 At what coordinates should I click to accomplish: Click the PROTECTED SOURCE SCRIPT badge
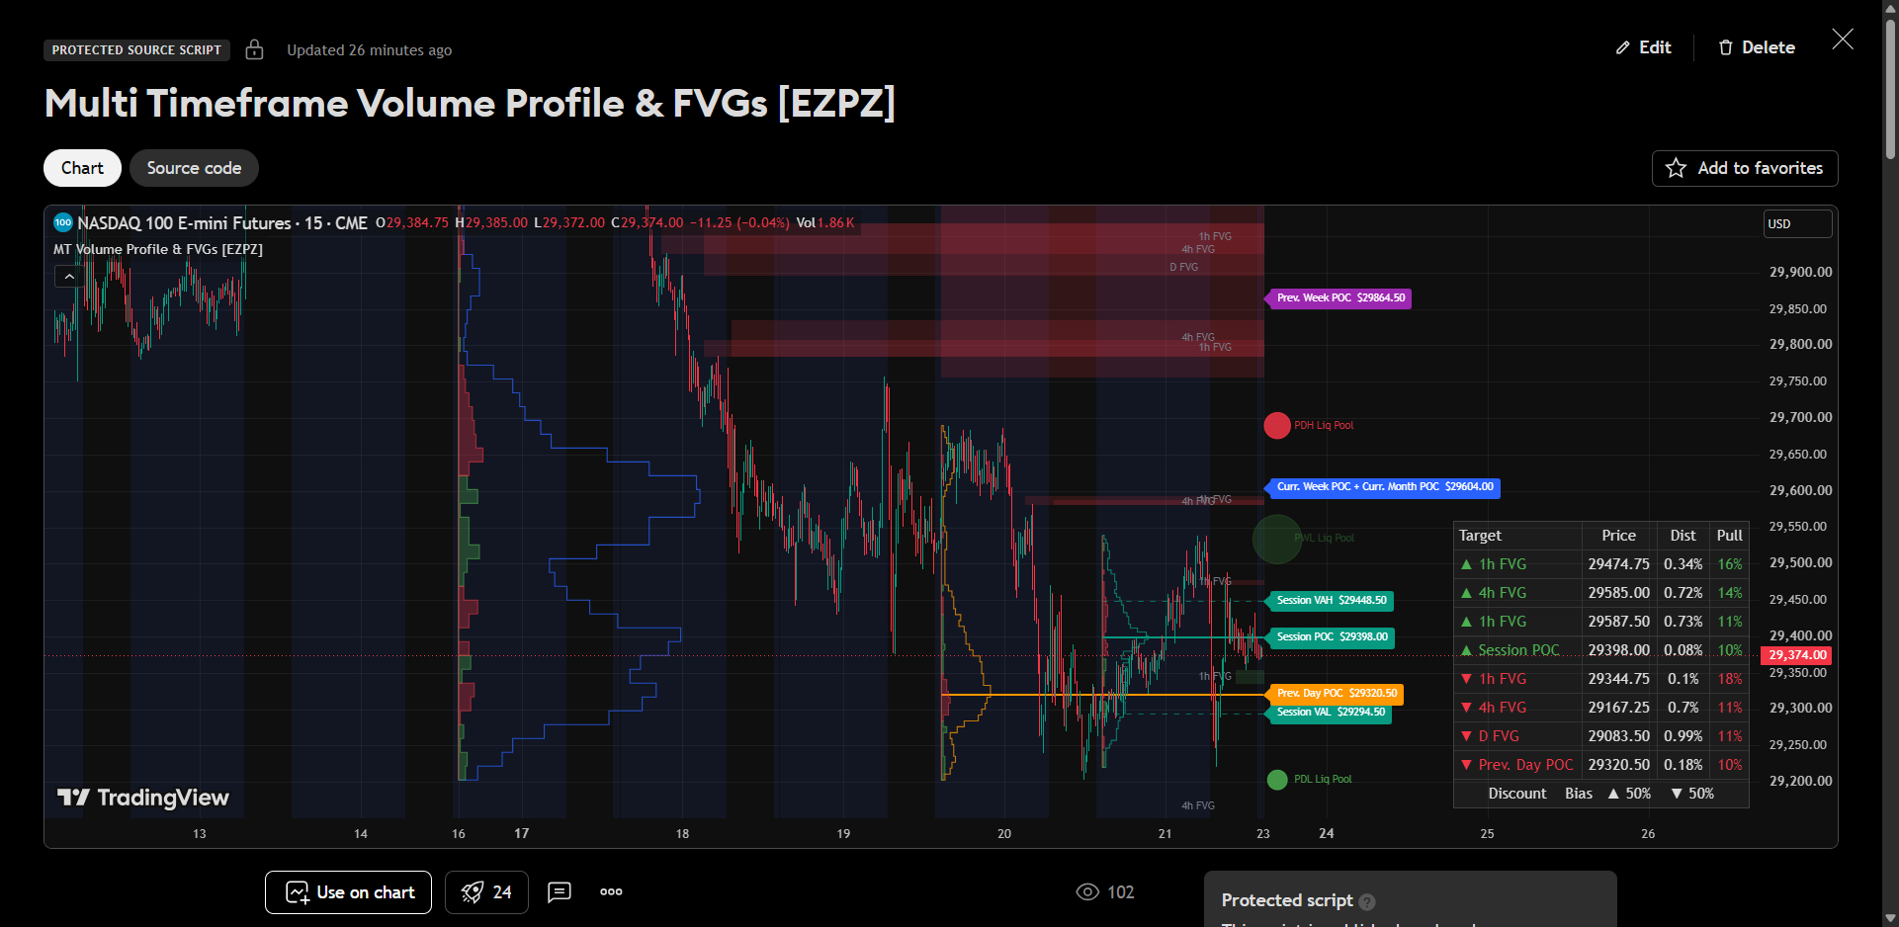(x=136, y=50)
